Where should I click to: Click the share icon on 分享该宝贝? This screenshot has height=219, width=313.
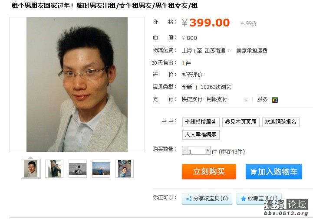[189, 199]
